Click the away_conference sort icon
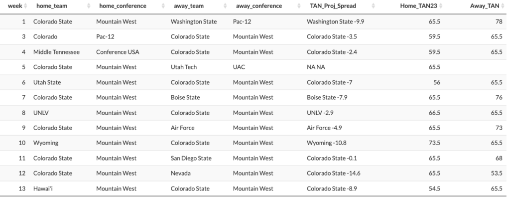510x199 pixels. [x=299, y=6]
